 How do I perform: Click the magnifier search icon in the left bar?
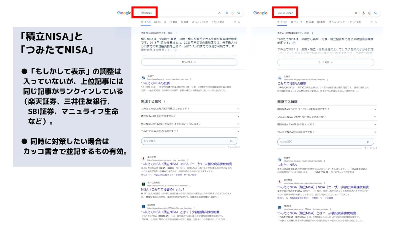[x=239, y=13]
